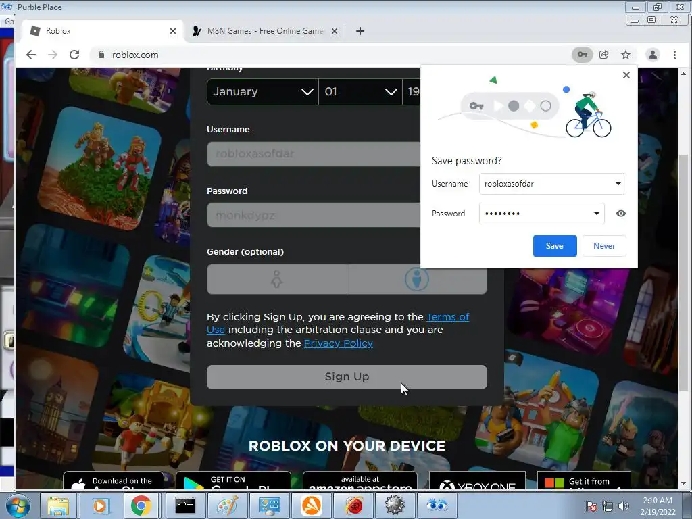Open File Explorer from taskbar
Viewport: 692px width, 519px height.
tap(58, 505)
